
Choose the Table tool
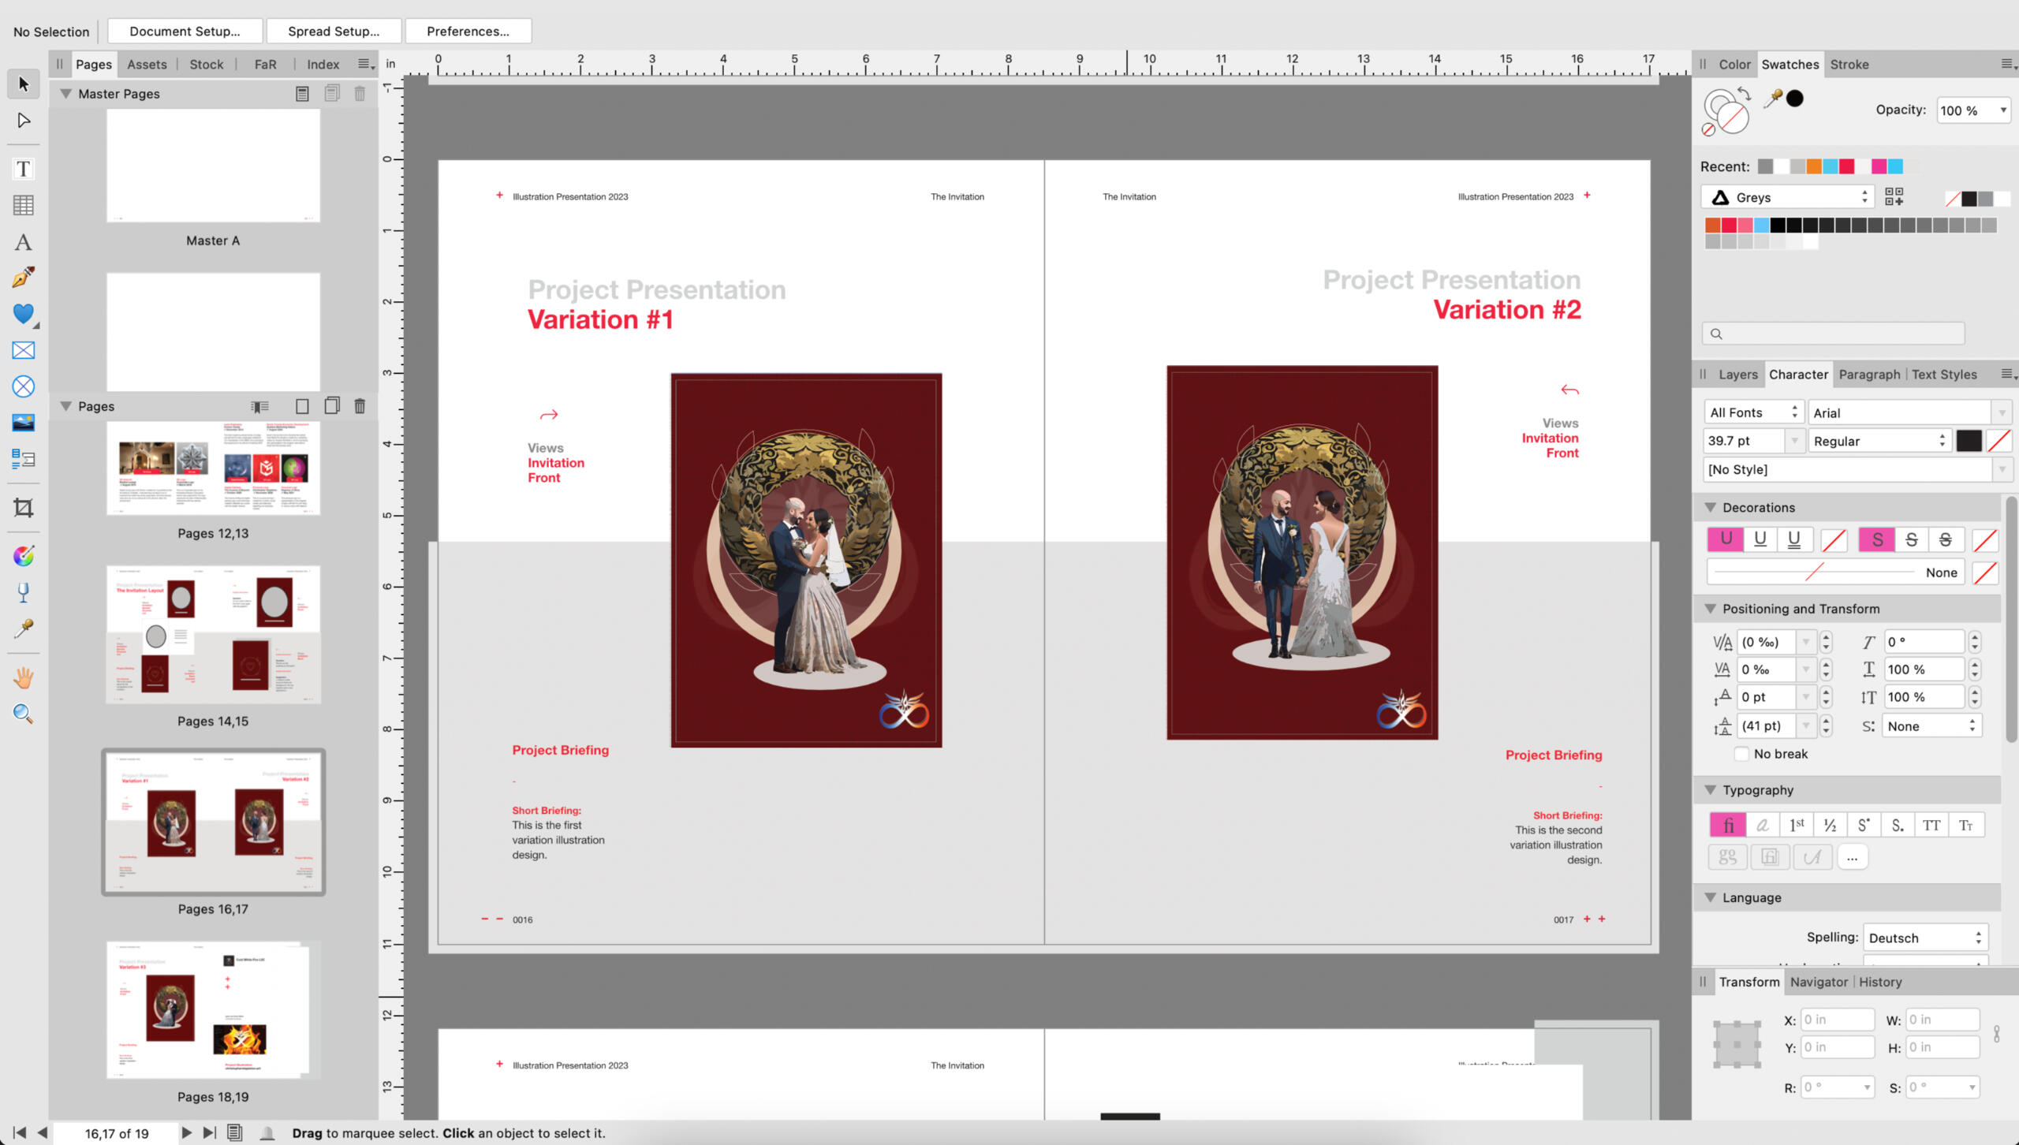(x=23, y=205)
